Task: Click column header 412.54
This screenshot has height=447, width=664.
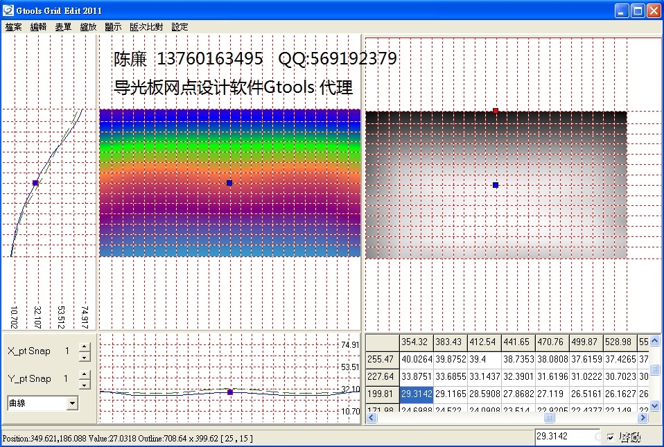Action: 484,342
